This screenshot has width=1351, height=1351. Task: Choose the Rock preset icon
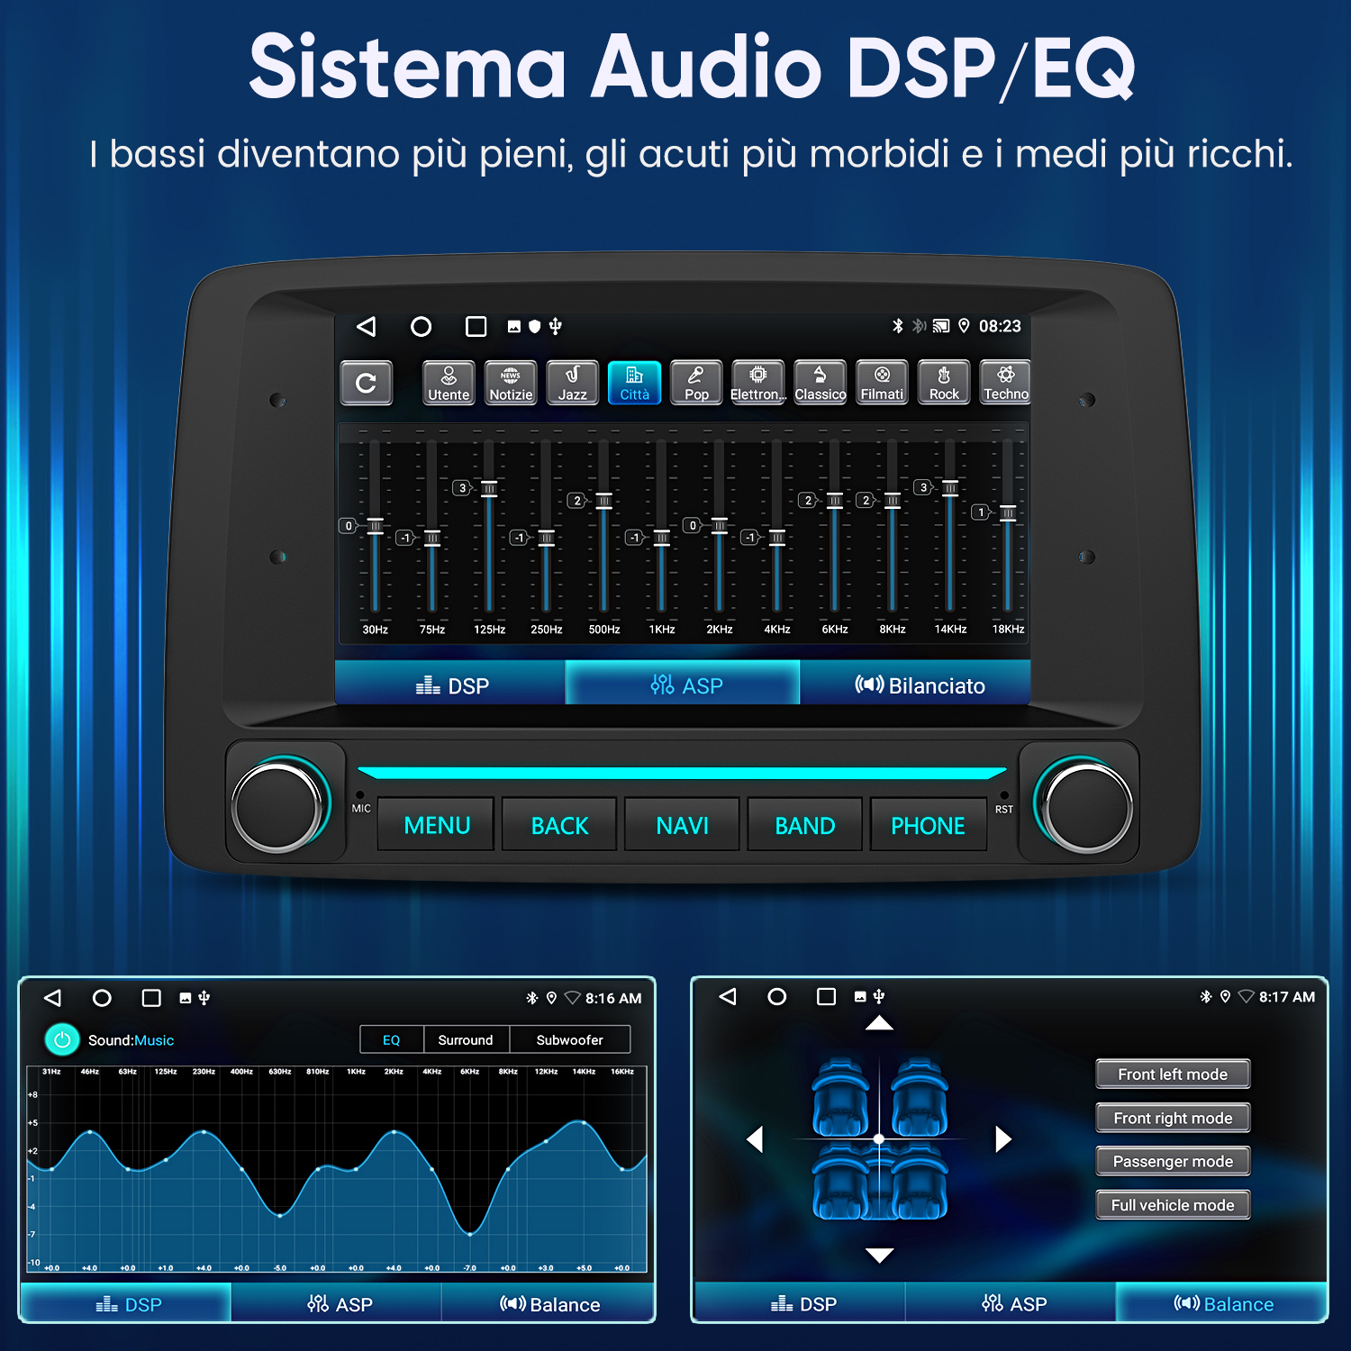point(944,383)
